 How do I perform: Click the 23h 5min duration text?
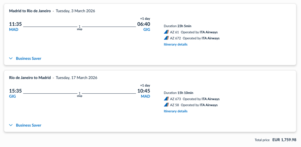click(184, 26)
